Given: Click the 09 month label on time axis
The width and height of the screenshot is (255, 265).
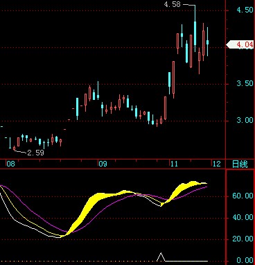Looking at the screenshot, I should tap(103, 164).
